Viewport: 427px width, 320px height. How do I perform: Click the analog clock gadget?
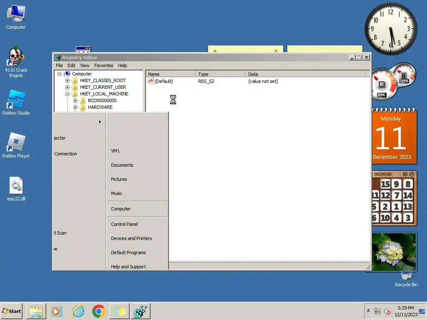click(x=390, y=29)
